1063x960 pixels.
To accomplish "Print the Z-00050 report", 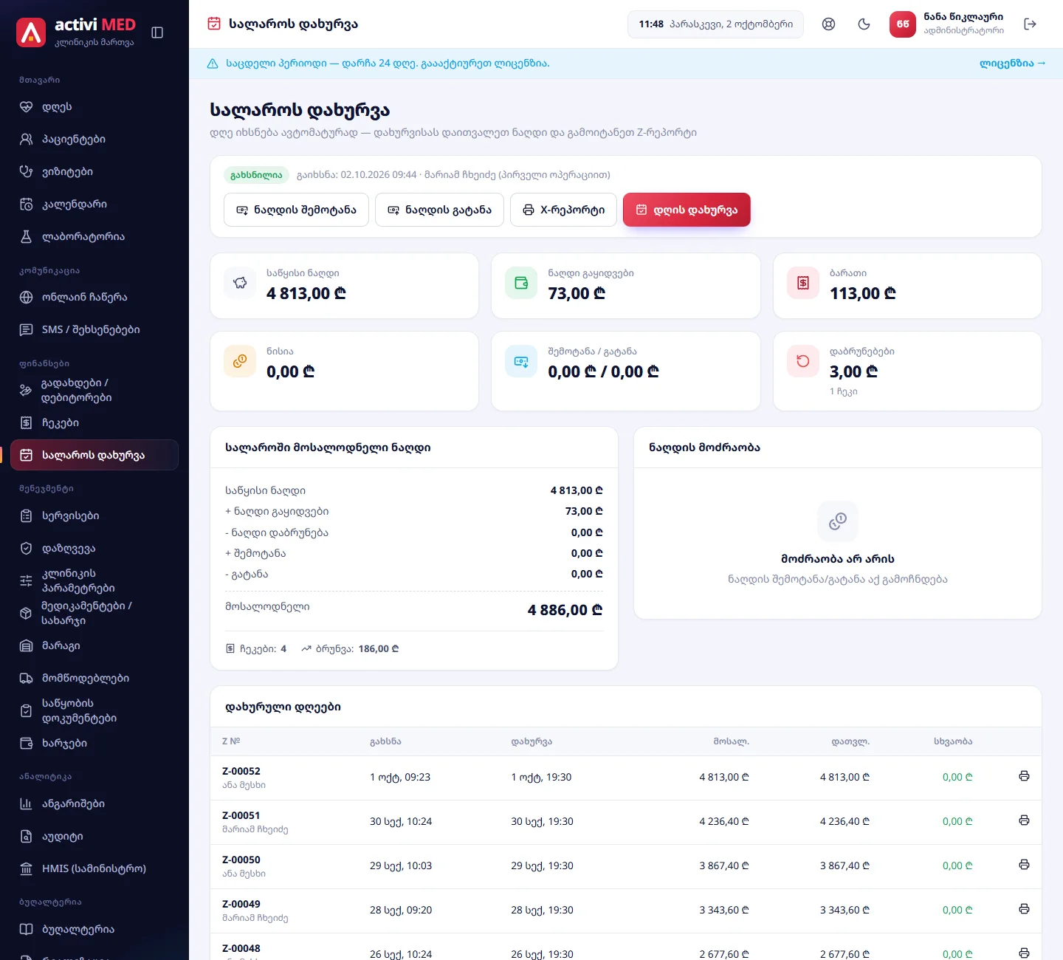I will 1024,865.
